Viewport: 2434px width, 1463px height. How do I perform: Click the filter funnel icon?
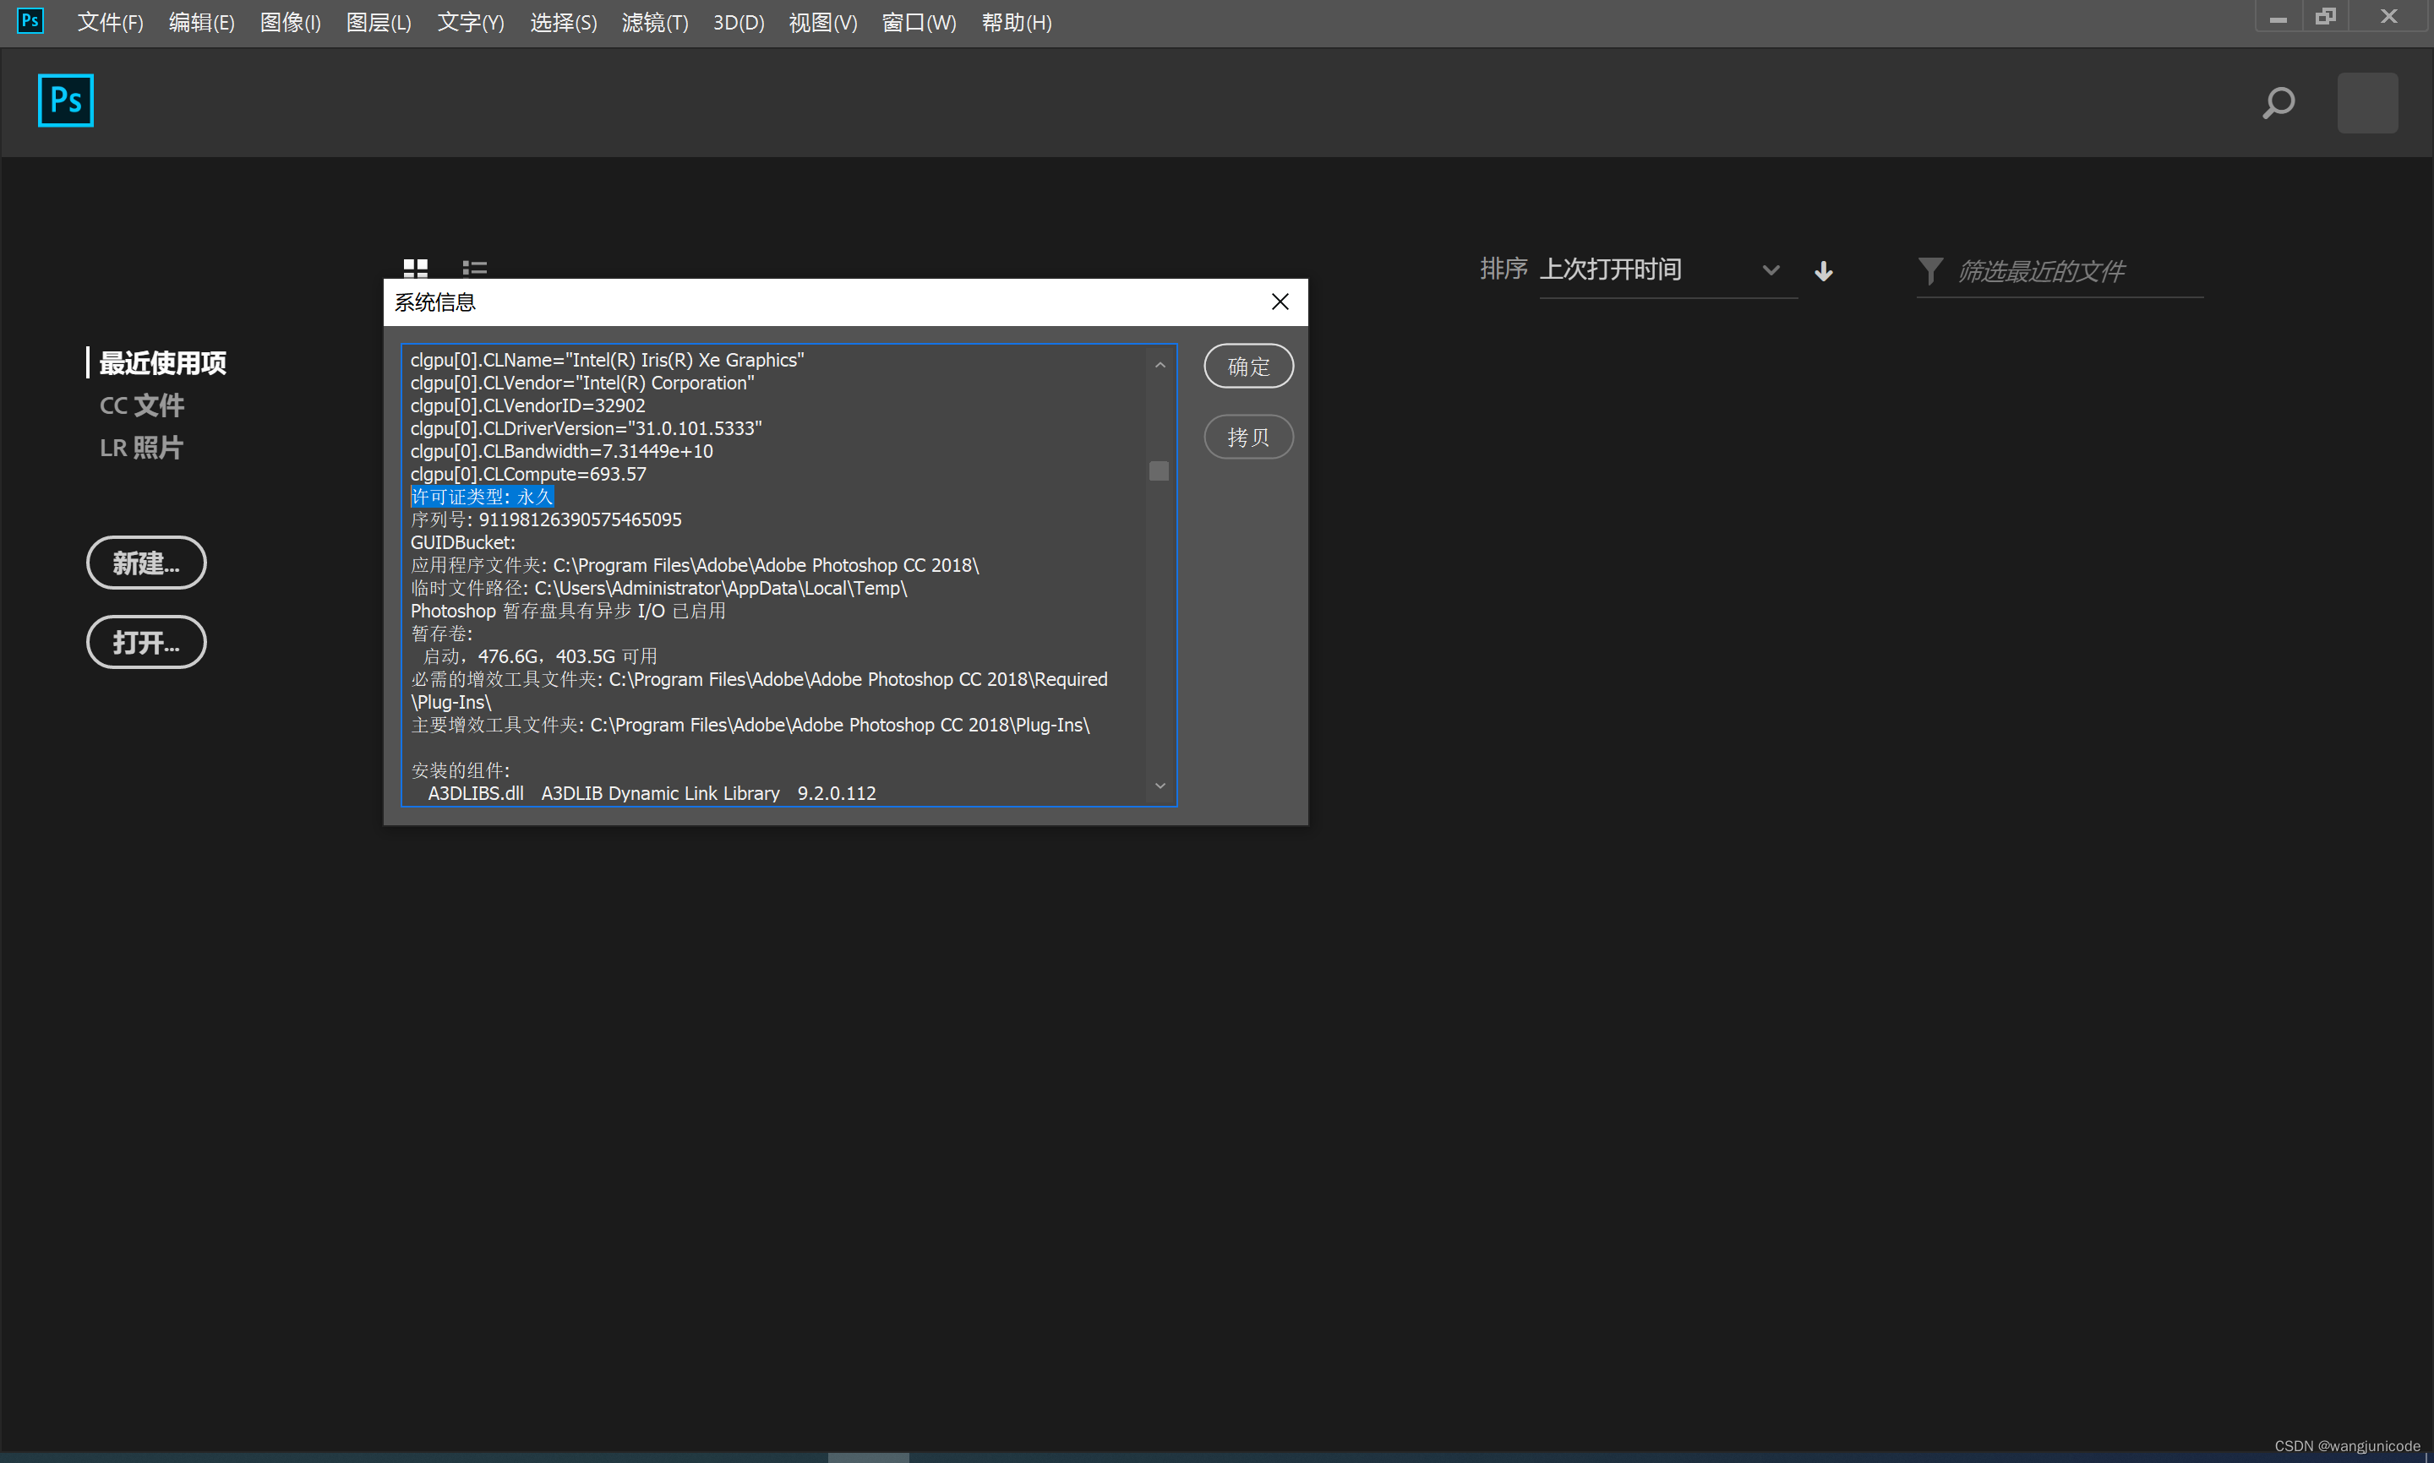[1929, 270]
